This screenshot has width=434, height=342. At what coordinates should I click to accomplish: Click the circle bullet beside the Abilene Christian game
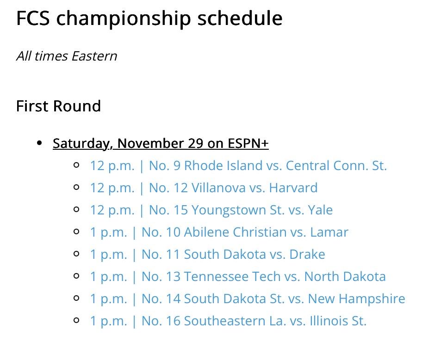pyautogui.click(x=77, y=232)
